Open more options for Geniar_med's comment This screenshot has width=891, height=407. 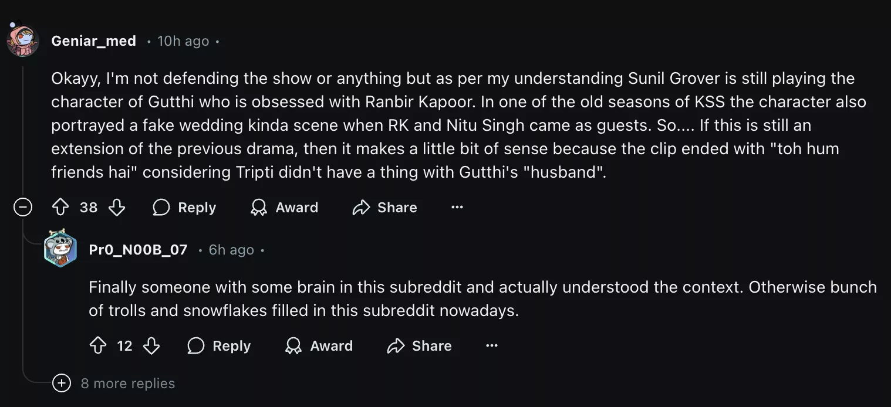pos(457,208)
